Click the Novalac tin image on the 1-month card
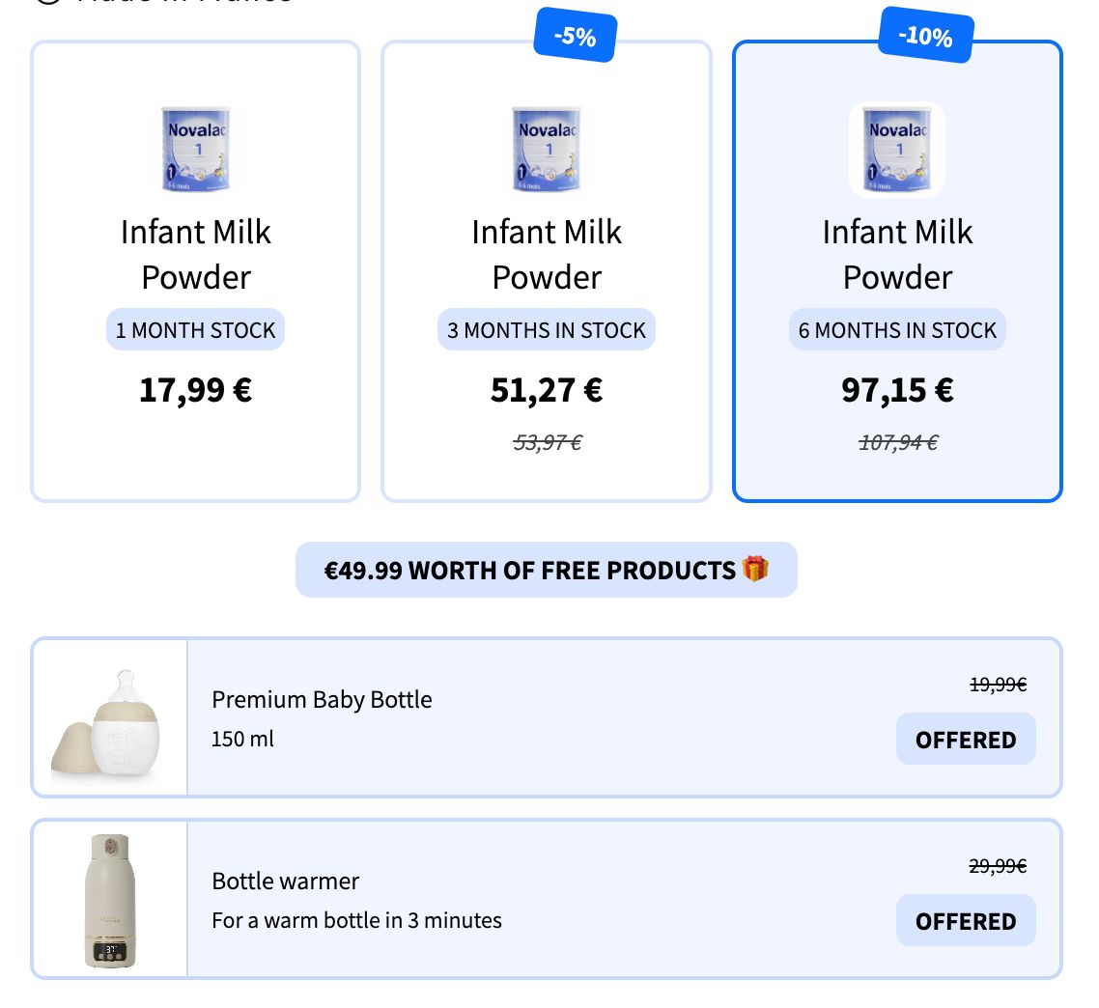This screenshot has height=1008, width=1099. [195, 150]
